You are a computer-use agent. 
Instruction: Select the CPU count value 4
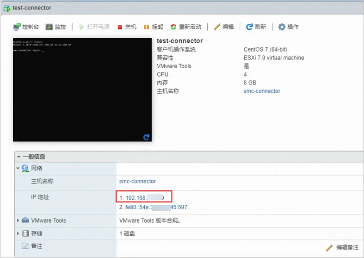click(245, 74)
